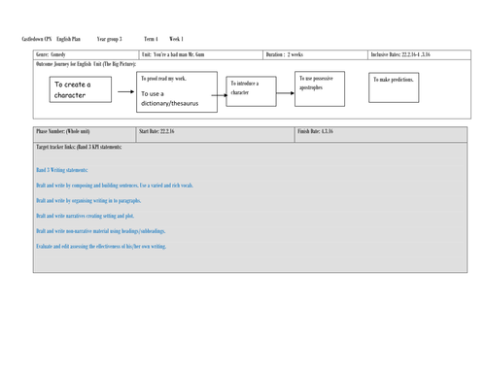Screen dimensions: 486x375
Task: Click the 'Phase Number: (Whole unit)' cell
Action: tap(85, 134)
